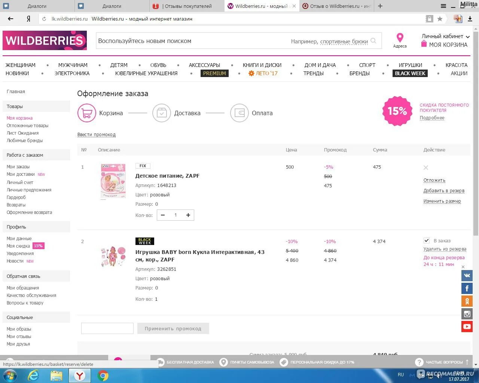Decrease quantity with minus button
479x383 pixels.
[x=163, y=215]
